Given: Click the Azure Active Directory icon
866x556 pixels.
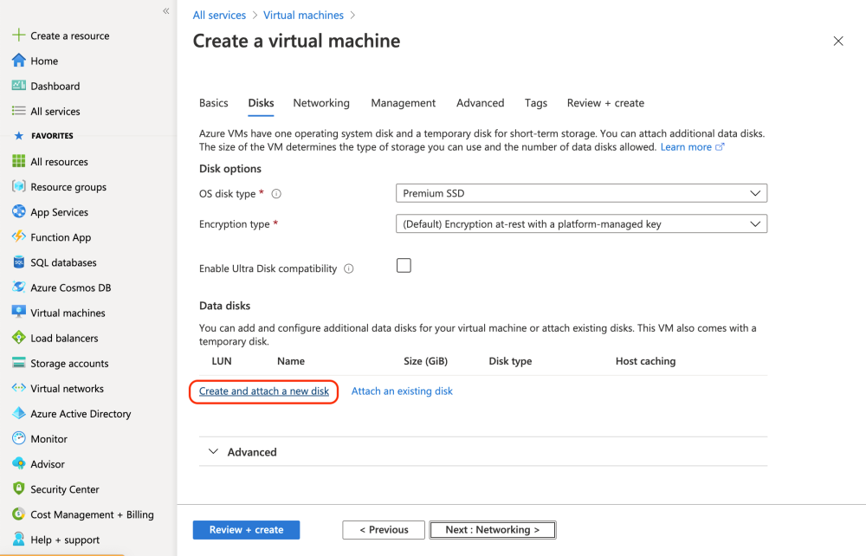Looking at the screenshot, I should click(18, 414).
